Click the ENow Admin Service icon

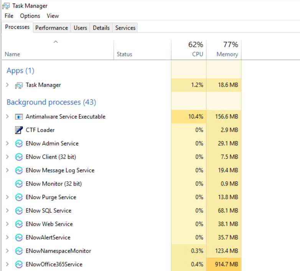coord(19,144)
